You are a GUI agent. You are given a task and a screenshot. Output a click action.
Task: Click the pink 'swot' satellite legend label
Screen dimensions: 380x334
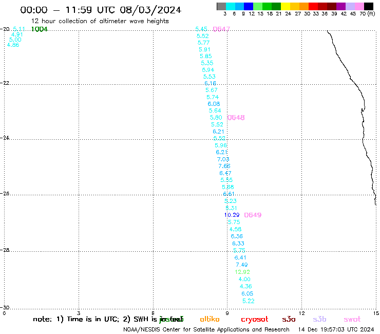pos(352,320)
